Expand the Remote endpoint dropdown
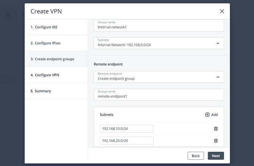 (159, 77)
